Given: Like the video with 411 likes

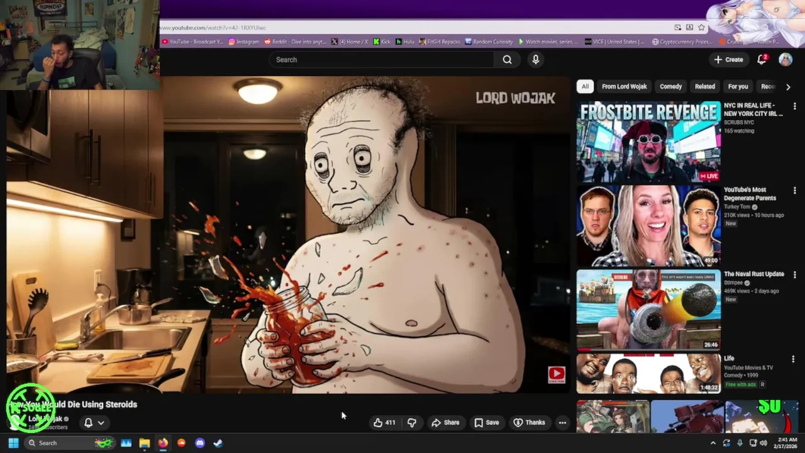Looking at the screenshot, I should [x=385, y=423].
